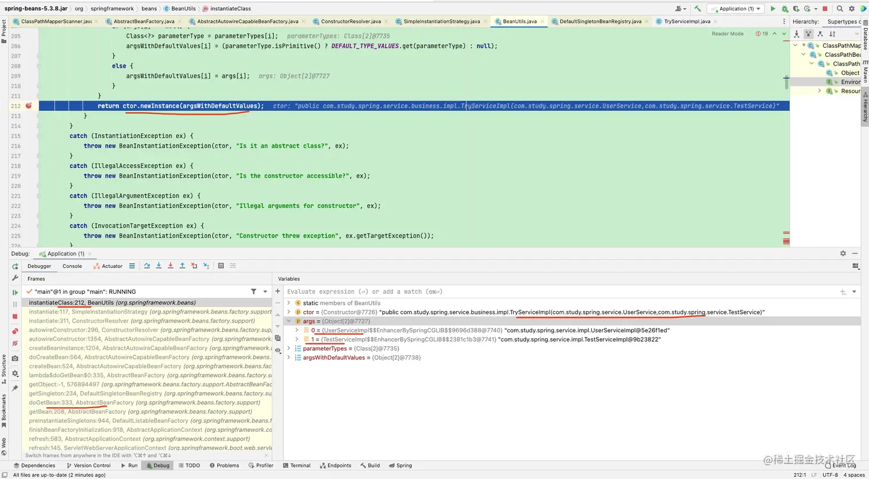Image resolution: width=869 pixels, height=479 pixels.
Task: Open the TryServiceImpl.java editor tab
Action: 686,21
